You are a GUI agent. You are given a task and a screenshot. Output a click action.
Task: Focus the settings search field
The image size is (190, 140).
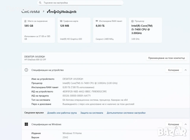coord(80,3)
